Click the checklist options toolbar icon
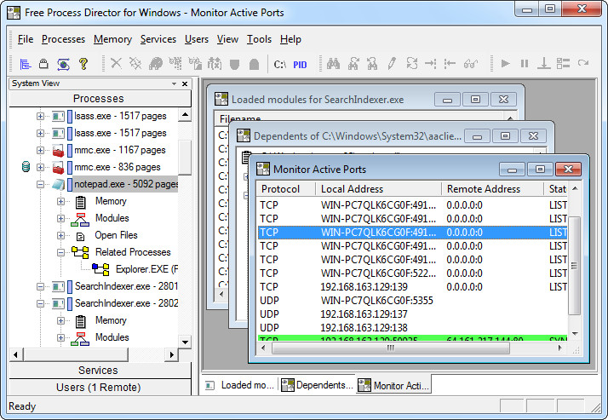The height and width of the screenshot is (420, 608). click(563, 63)
